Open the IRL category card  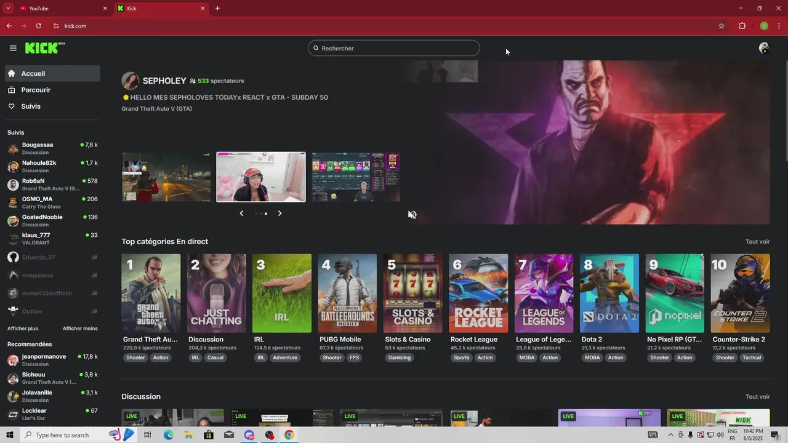[282, 293]
